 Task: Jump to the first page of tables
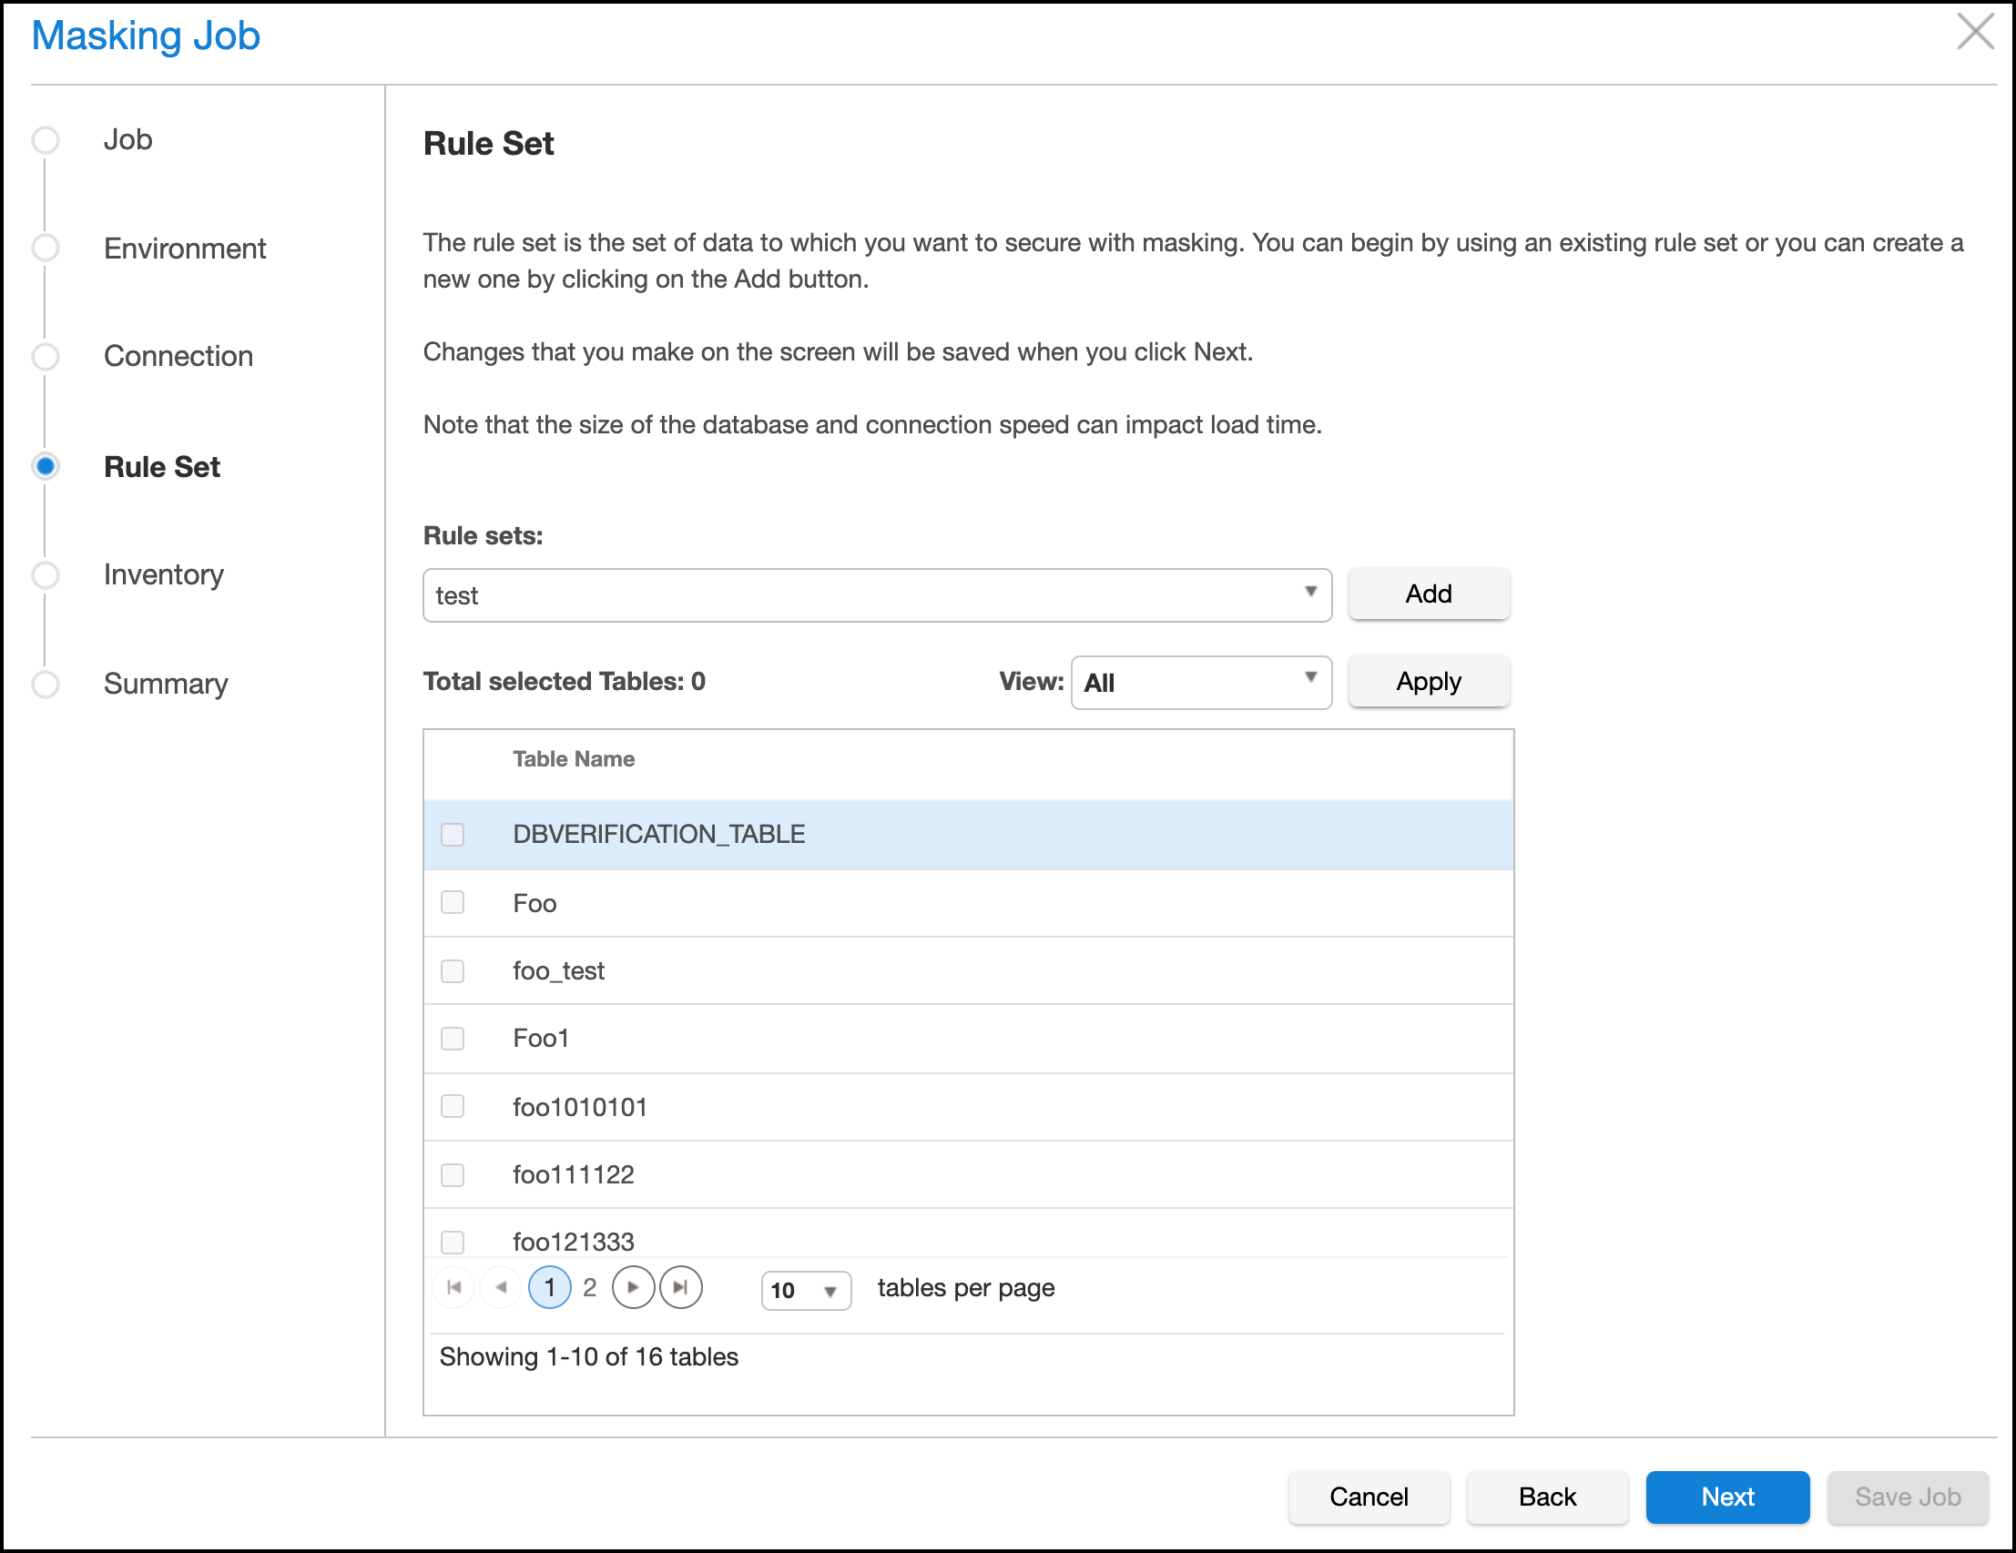(x=454, y=1287)
